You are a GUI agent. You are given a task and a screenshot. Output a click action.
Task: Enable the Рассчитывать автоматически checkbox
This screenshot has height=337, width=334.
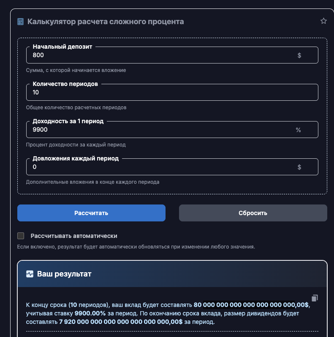21,236
